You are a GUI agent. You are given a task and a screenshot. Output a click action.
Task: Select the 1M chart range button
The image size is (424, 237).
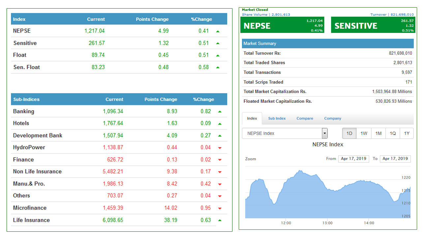[379, 133]
